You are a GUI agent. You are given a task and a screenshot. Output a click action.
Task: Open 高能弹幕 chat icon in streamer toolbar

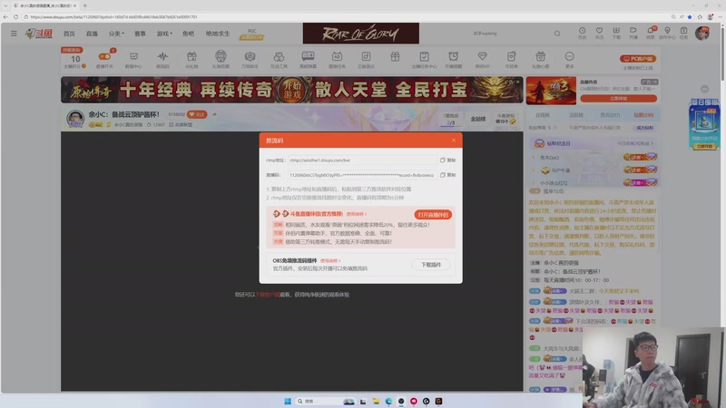[x=308, y=60]
